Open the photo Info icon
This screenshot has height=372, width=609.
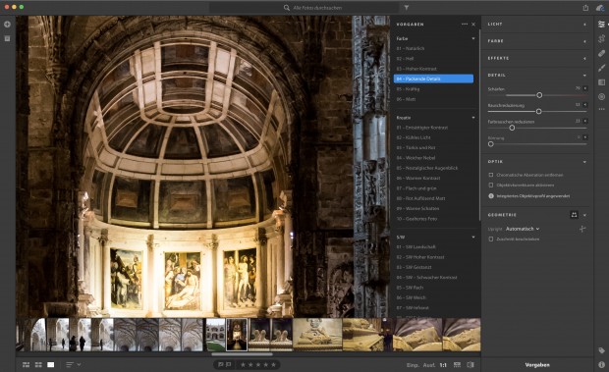(x=601, y=364)
